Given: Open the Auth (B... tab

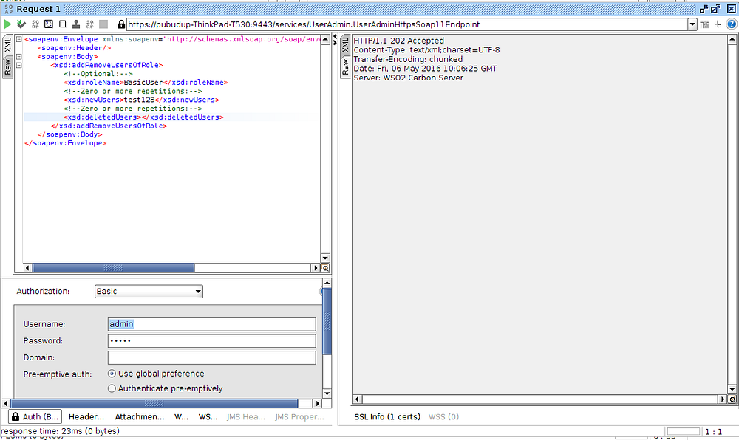Looking at the screenshot, I should [x=35, y=416].
